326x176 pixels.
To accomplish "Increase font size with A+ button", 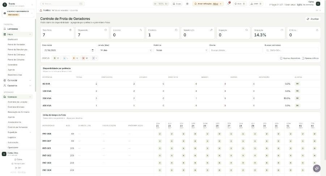I will 166,4.
